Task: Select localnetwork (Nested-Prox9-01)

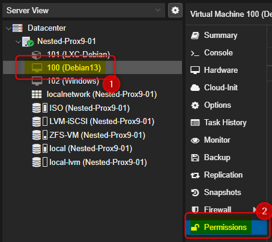Action: pyautogui.click(x=101, y=95)
